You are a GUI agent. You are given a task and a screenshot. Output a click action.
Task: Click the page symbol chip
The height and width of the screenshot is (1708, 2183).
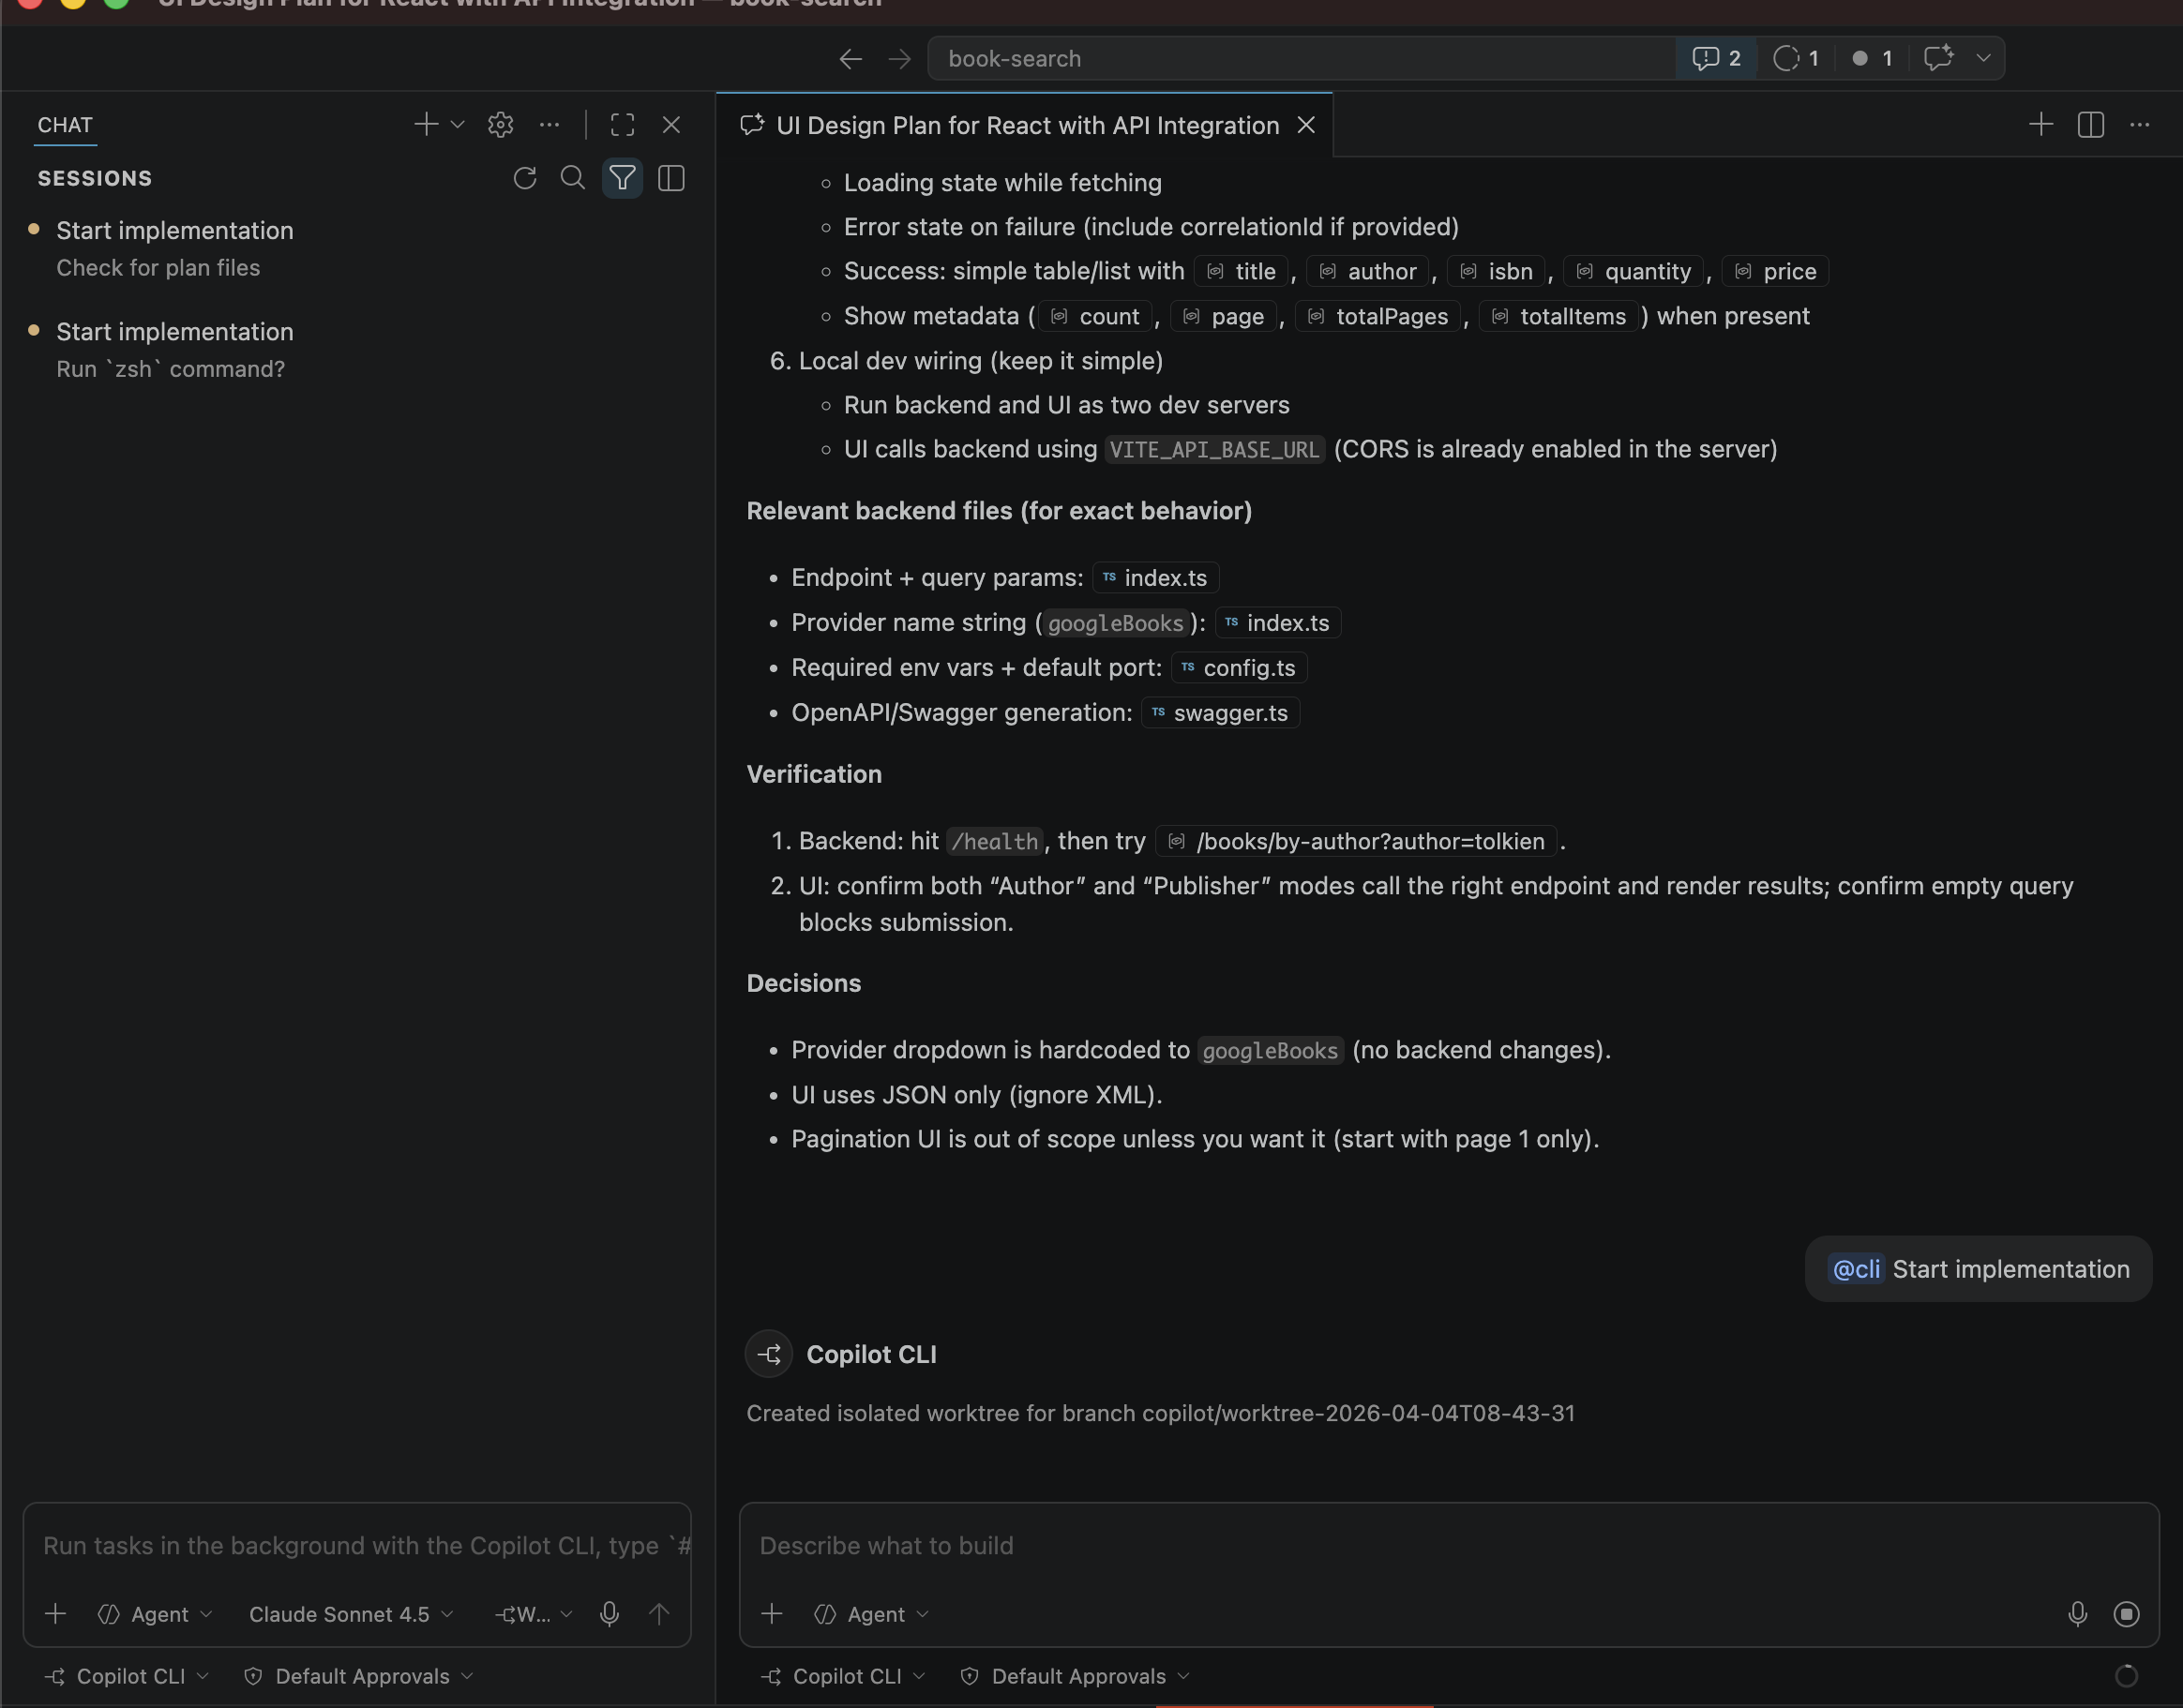pyautogui.click(x=1224, y=316)
